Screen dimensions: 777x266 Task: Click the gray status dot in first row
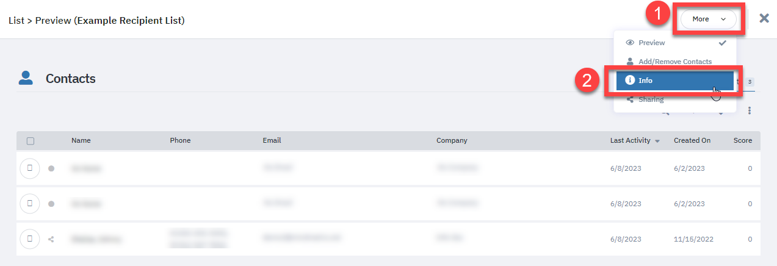click(x=51, y=168)
